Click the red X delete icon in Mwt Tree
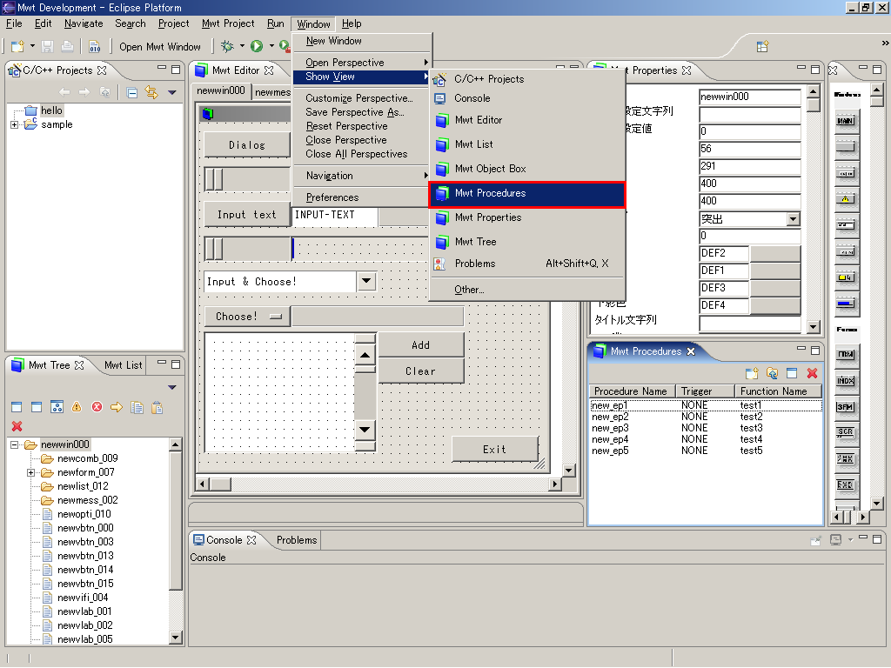 (17, 426)
